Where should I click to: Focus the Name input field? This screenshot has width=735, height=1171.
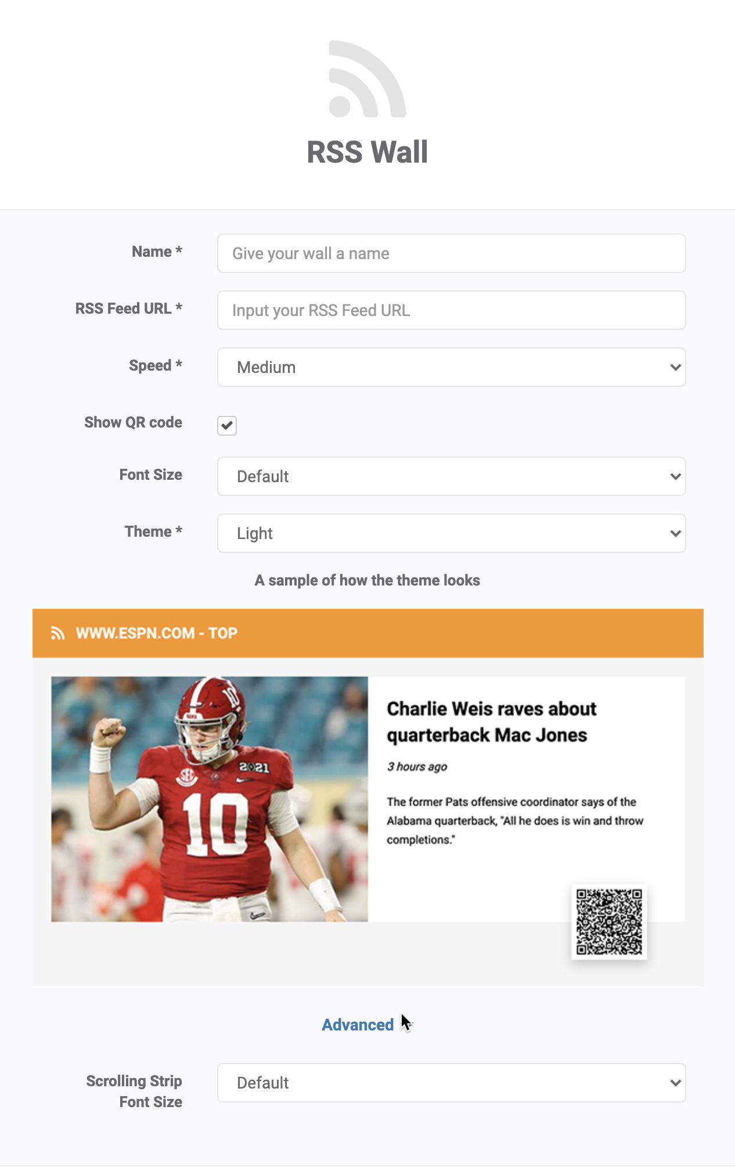click(x=452, y=253)
